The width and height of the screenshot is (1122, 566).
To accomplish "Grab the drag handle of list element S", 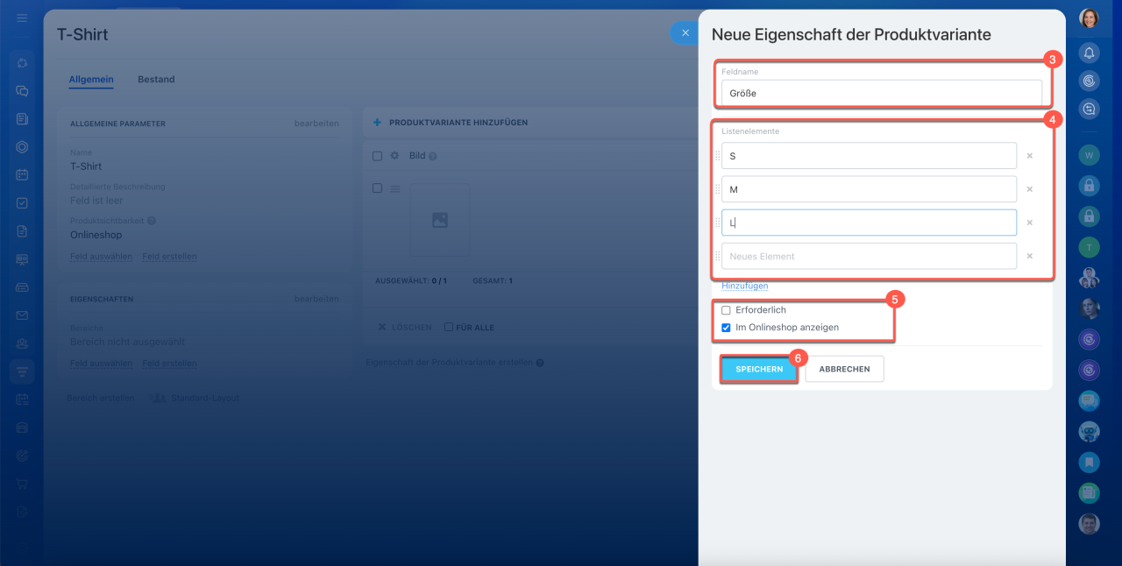I will tap(717, 156).
